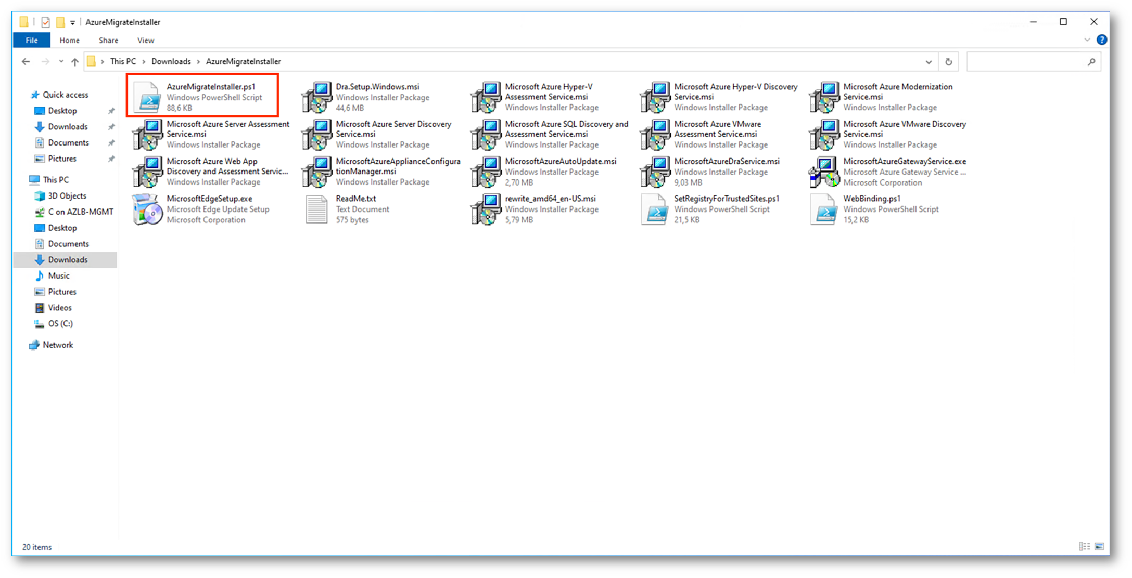The image size is (1132, 578).
Task: Click inside the search box
Action: pyautogui.click(x=1026, y=62)
